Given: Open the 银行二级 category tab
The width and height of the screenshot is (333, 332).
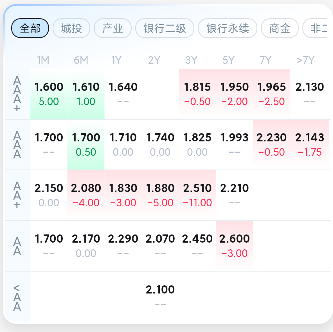Looking at the screenshot, I should [x=165, y=28].
